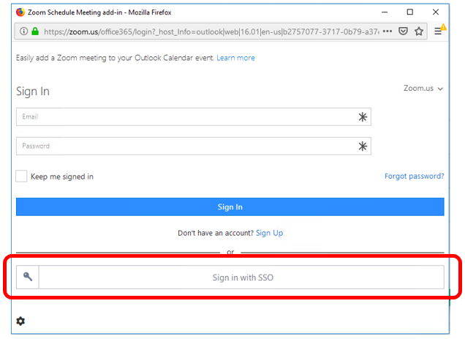The image size is (465, 339).
Task: Maximize the Firefox window
Action: point(410,12)
